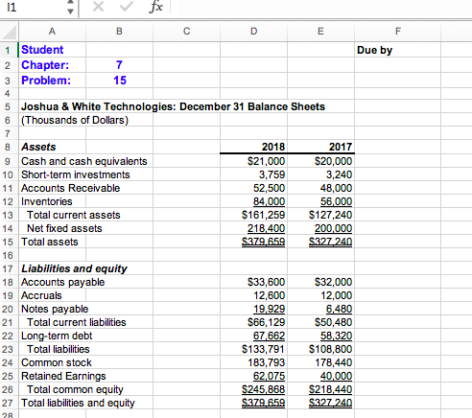Click the 'Total assets' label
The image size is (472, 418).
(x=50, y=242)
